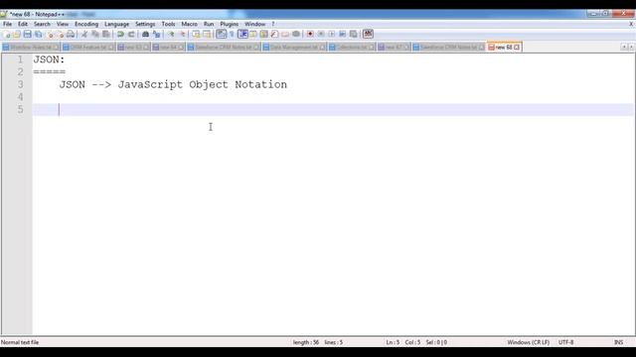Image resolution: width=636 pixels, height=357 pixels.
Task: Create a new document from toolbar
Action: [7, 35]
